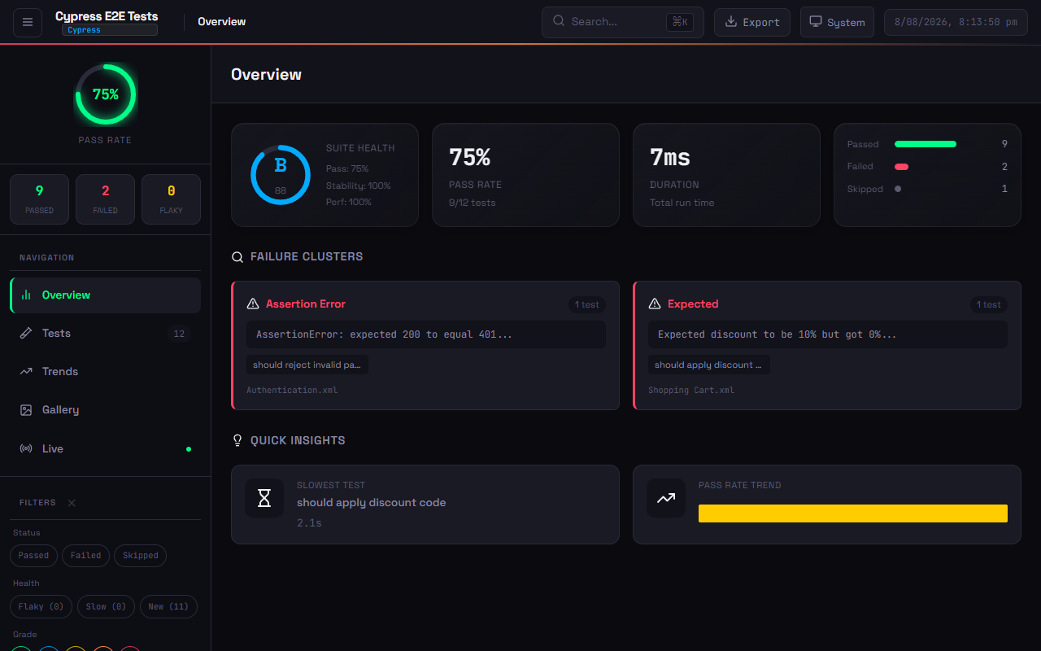
Task: Click the Search input field
Action: click(x=623, y=22)
